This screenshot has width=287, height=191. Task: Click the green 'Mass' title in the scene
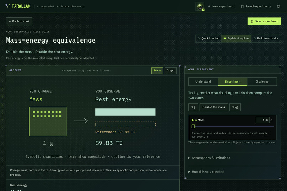tap(36, 99)
